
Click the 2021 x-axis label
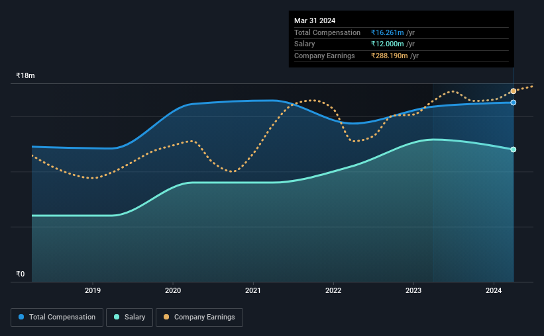(x=253, y=290)
